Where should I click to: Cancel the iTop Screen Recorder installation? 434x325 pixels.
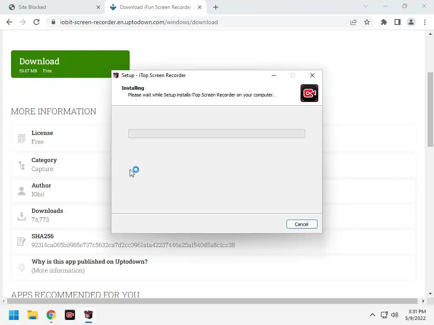(302, 224)
